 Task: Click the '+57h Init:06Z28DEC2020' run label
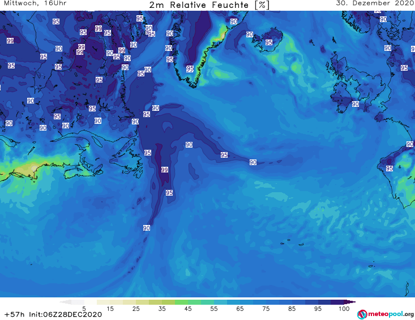coord(53,314)
